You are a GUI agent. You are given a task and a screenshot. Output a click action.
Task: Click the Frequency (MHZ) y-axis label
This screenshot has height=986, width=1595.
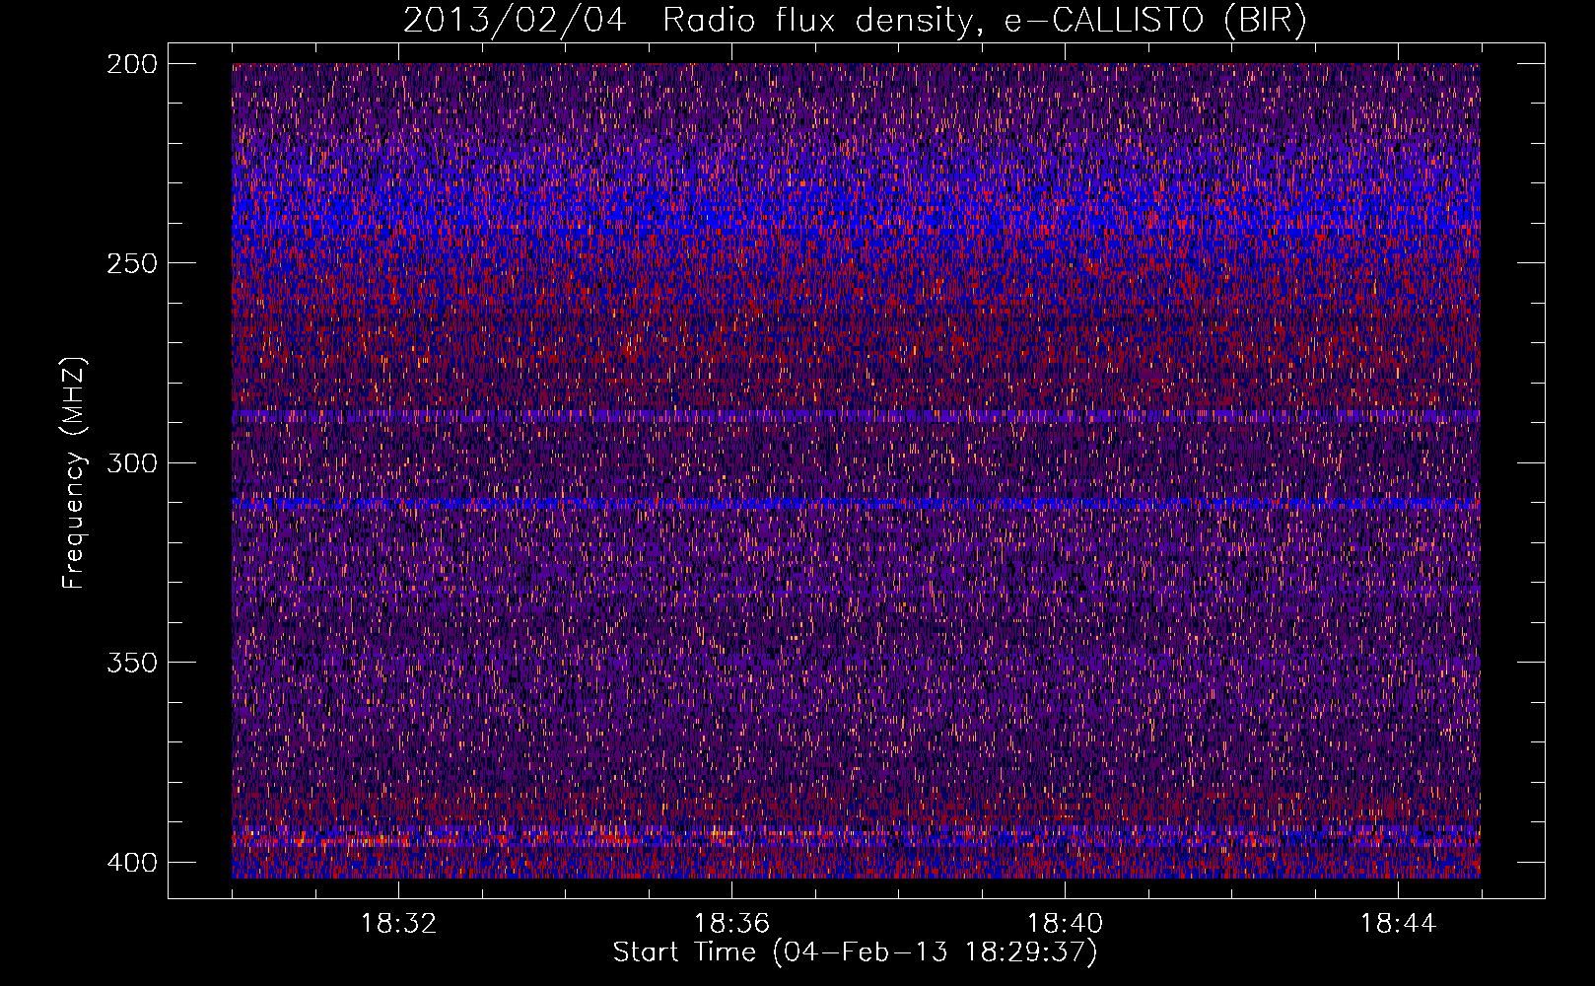point(74,473)
